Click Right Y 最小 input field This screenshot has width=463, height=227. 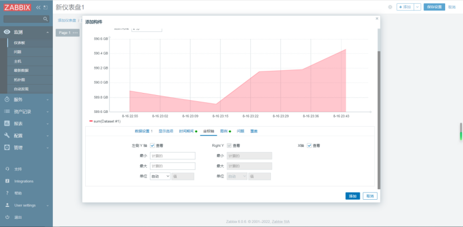pyautogui.click(x=249, y=156)
